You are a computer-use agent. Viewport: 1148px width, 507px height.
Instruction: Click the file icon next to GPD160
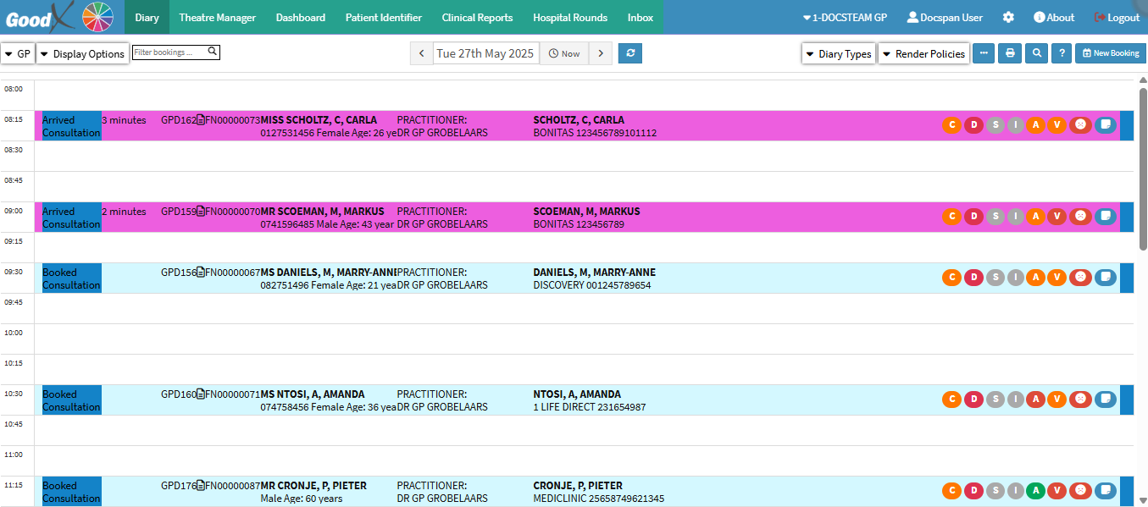[x=201, y=394]
